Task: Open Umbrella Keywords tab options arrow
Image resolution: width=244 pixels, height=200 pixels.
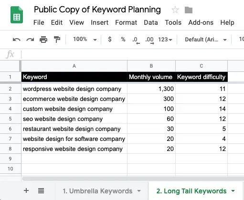Action: [139, 191]
